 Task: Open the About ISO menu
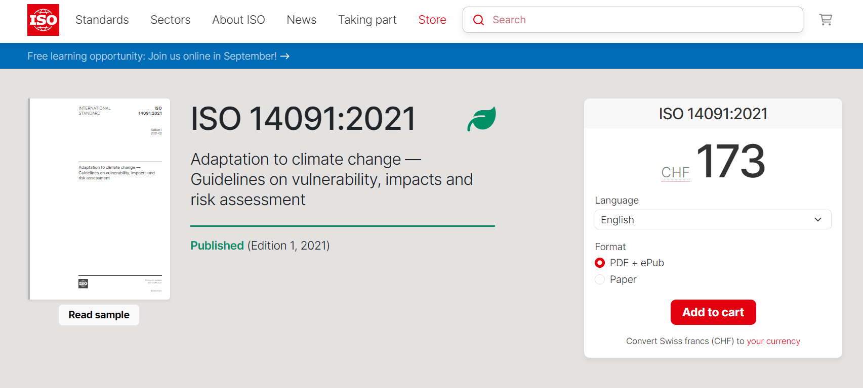point(238,20)
